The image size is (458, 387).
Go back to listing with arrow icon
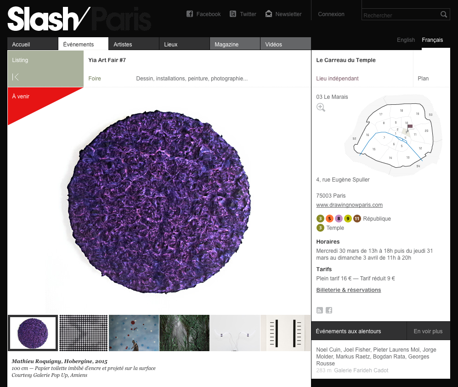click(16, 77)
